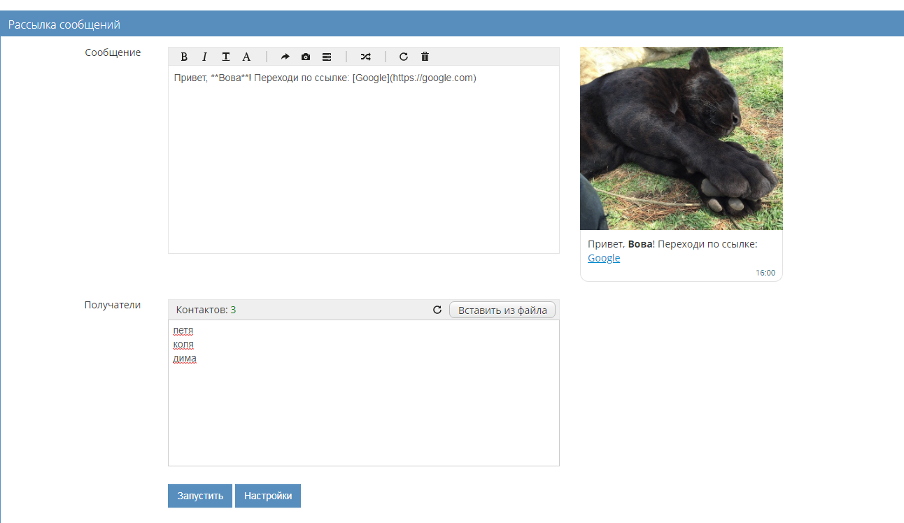Refresh the contacts list counter
This screenshot has width=904, height=523.
pyautogui.click(x=437, y=310)
